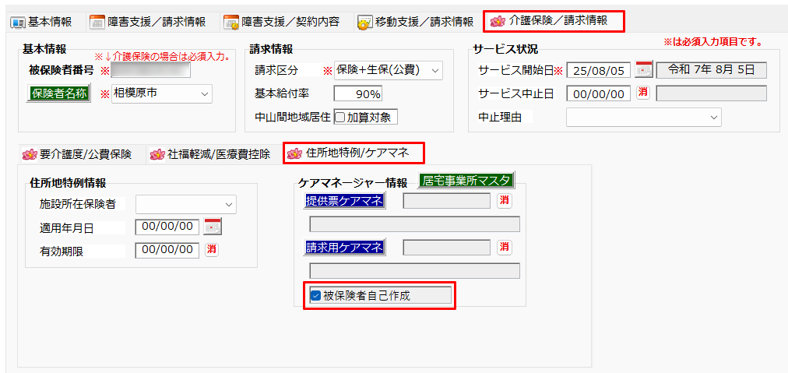Click the サービス中止日 date field
The image size is (788, 373).
[x=599, y=93]
